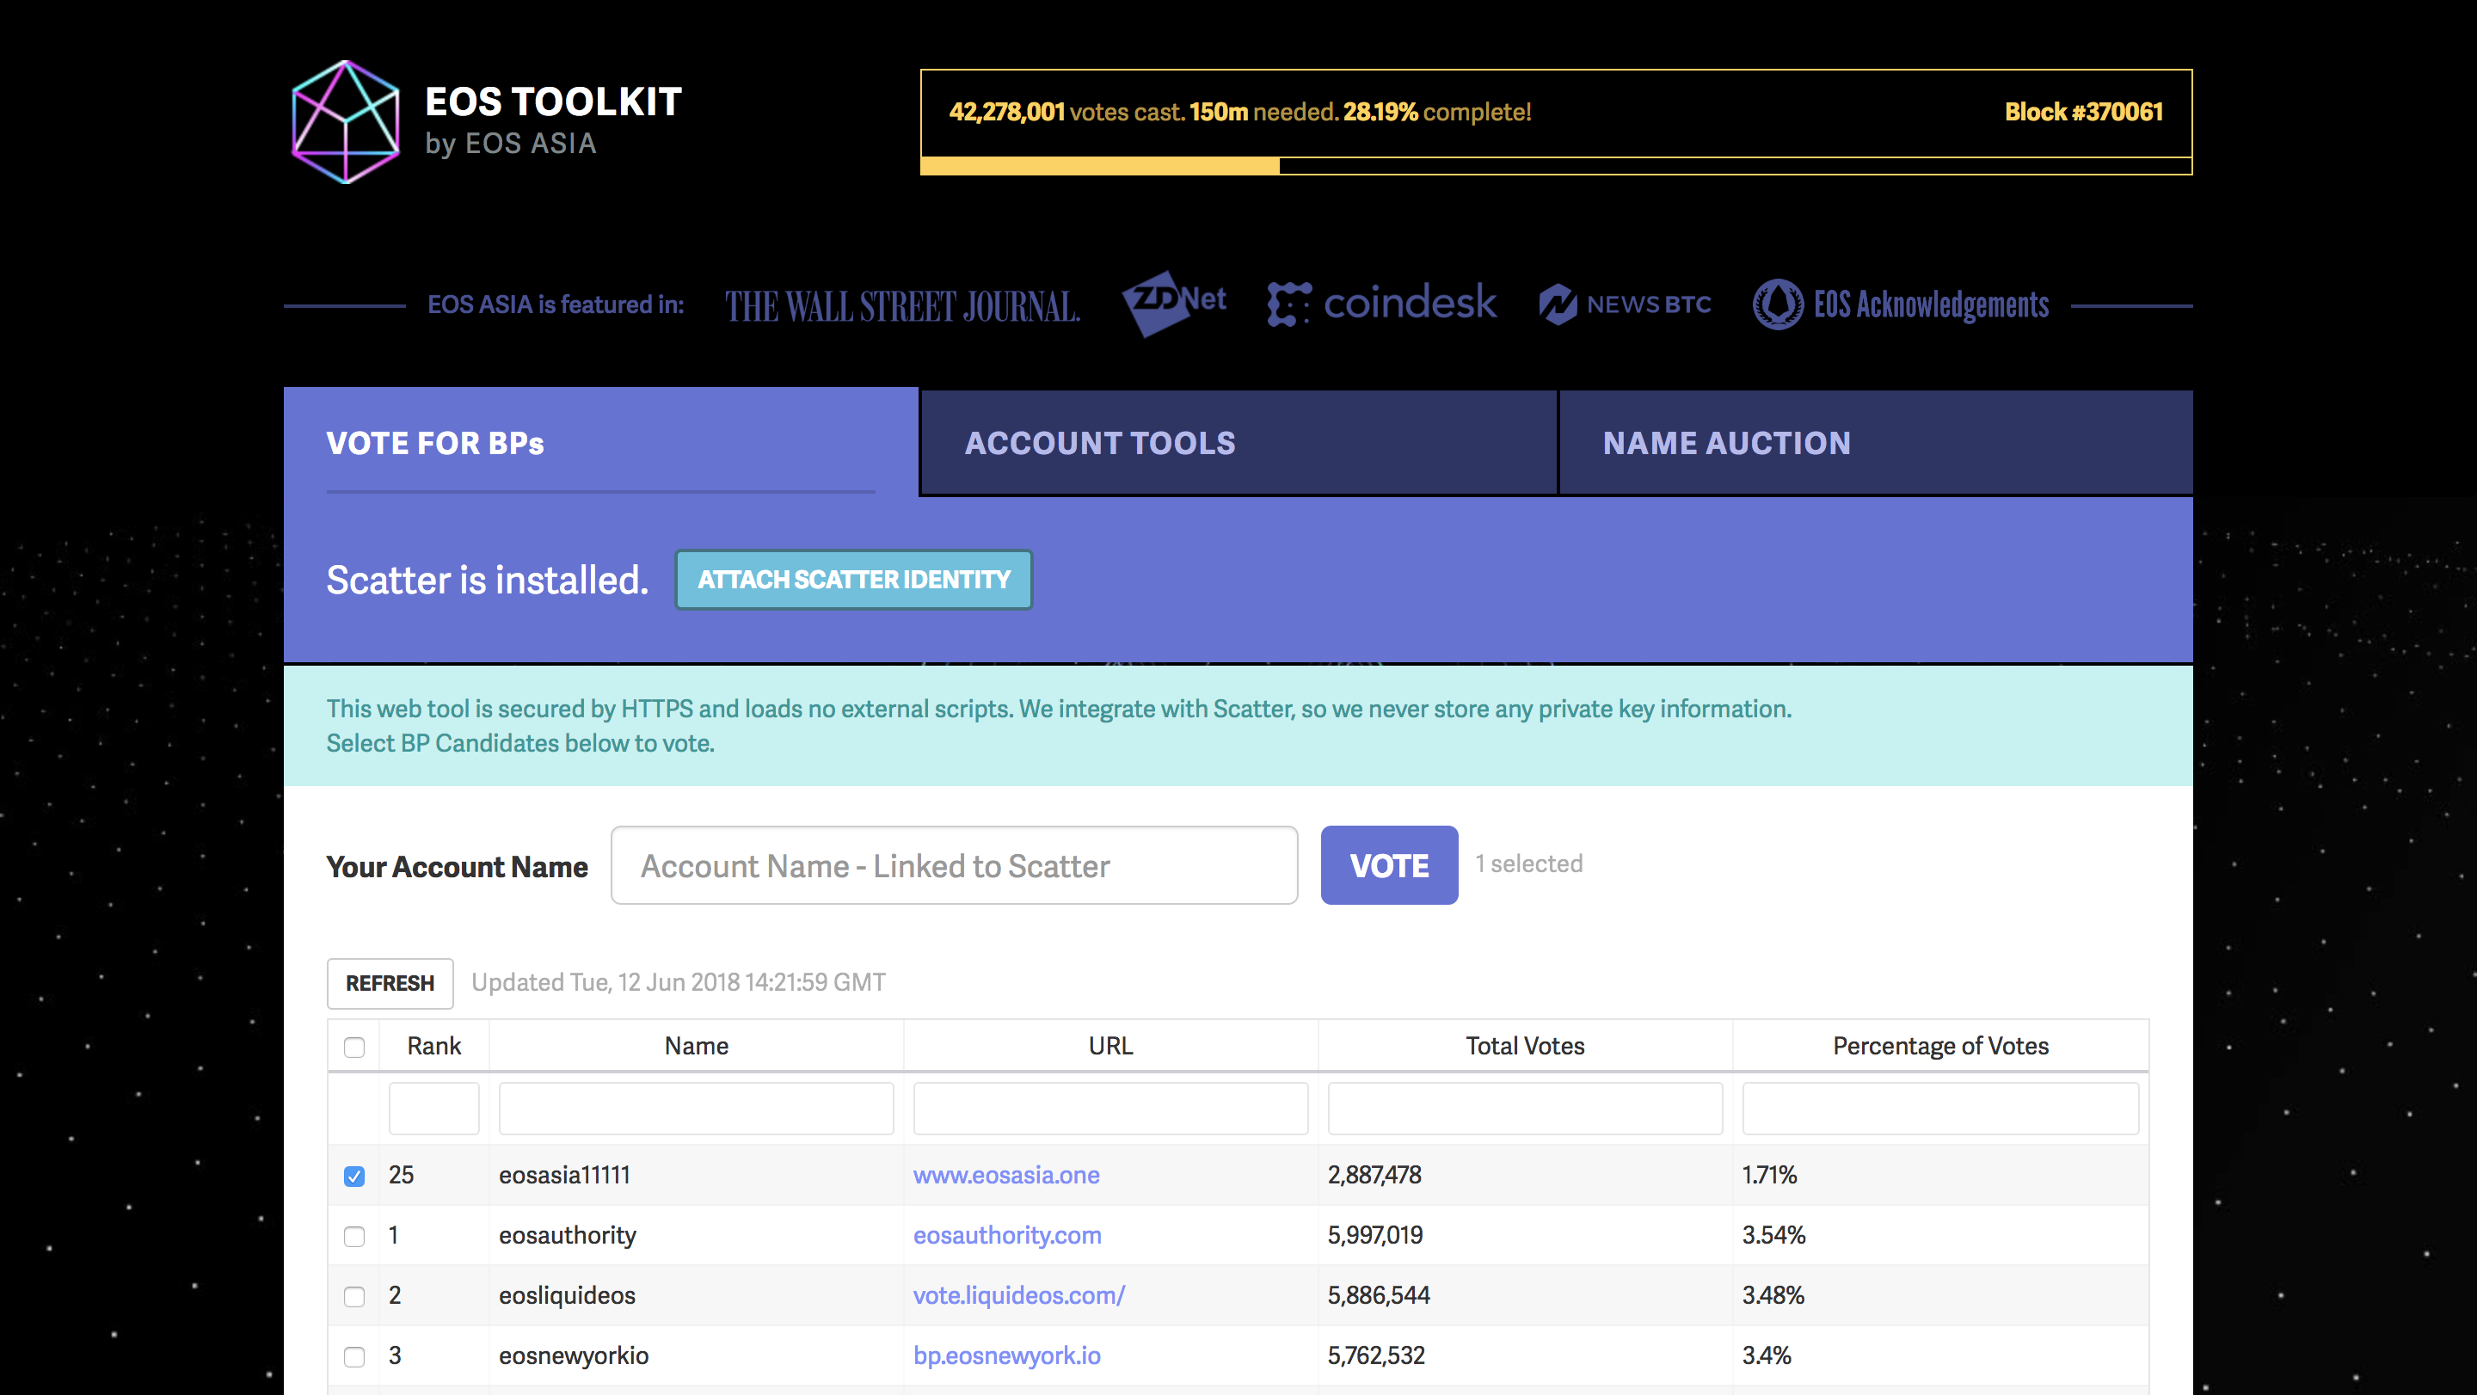Check the eosauthority row checkbox
Screen dimensions: 2477x1395
tap(353, 1235)
